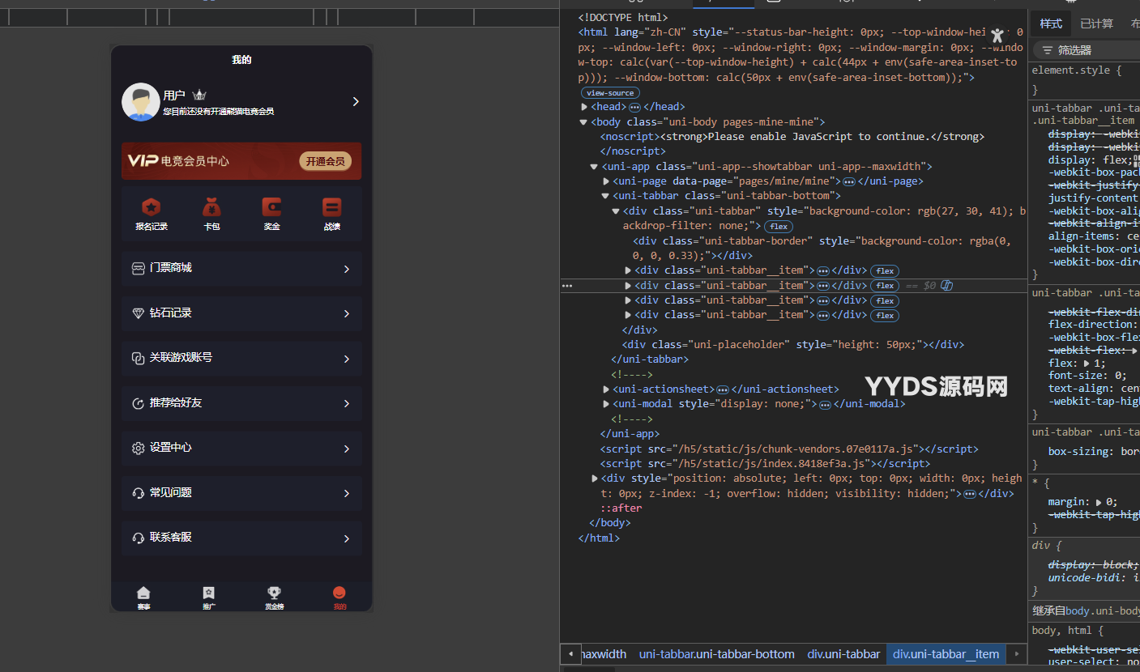Click the breadcrumb scroll-right arrow
1140x672 pixels.
(1016, 654)
